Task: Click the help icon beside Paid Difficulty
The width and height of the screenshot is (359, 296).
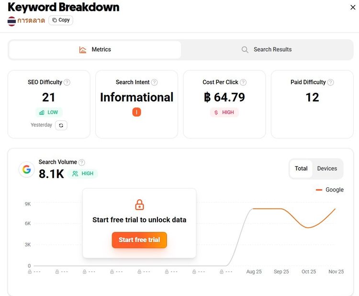Action: pyautogui.click(x=330, y=82)
